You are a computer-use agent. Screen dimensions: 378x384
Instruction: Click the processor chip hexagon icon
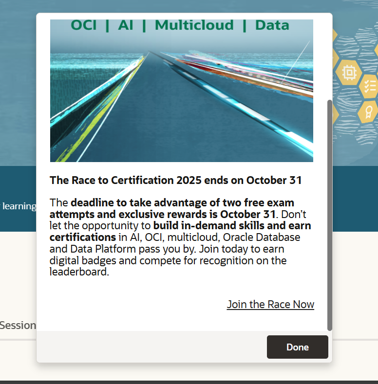[x=349, y=73]
